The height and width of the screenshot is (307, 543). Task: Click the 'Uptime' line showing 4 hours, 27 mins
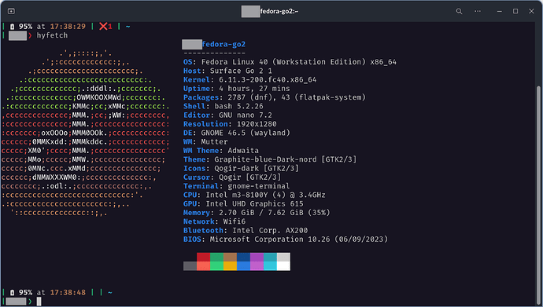(x=237, y=89)
